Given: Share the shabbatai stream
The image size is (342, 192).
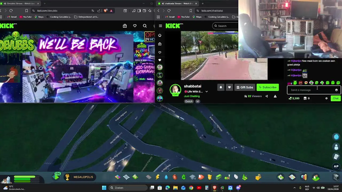Looking at the screenshot, I should 267,96.
